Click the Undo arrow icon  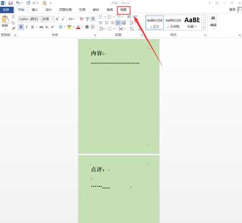18,3
